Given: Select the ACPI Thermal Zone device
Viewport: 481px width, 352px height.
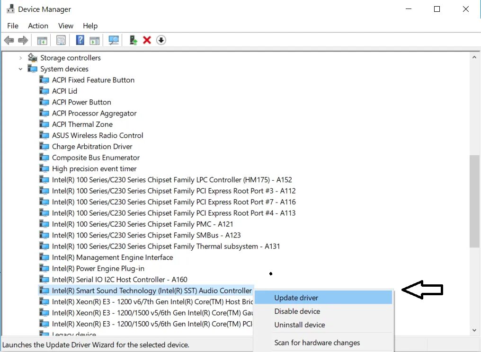Looking at the screenshot, I should [82, 124].
